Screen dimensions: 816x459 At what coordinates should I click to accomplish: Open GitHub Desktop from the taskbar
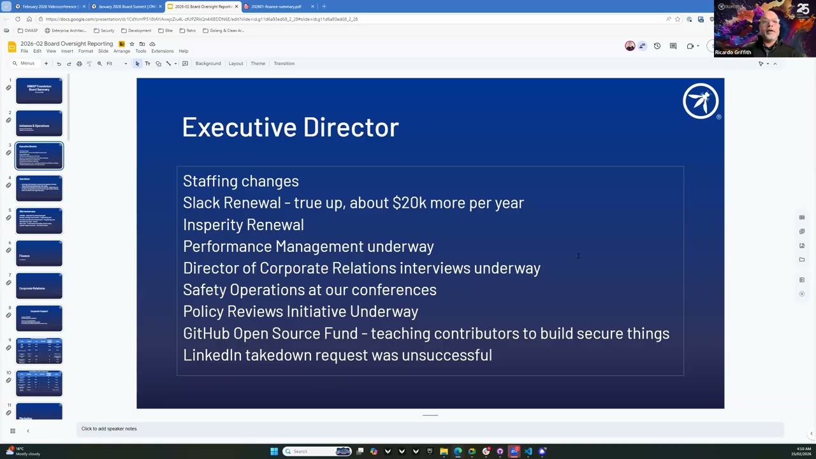[500, 451]
